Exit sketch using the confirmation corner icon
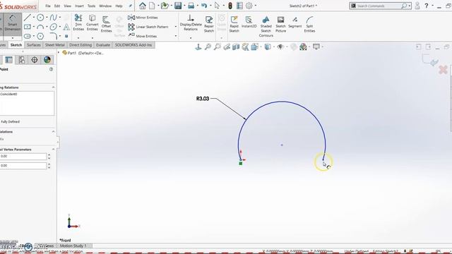Screen dimensions: 452x254 click(430, 60)
